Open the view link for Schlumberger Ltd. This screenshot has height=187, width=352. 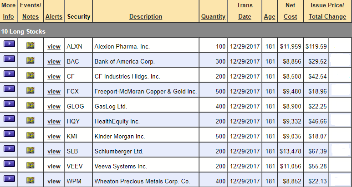pos(54,152)
